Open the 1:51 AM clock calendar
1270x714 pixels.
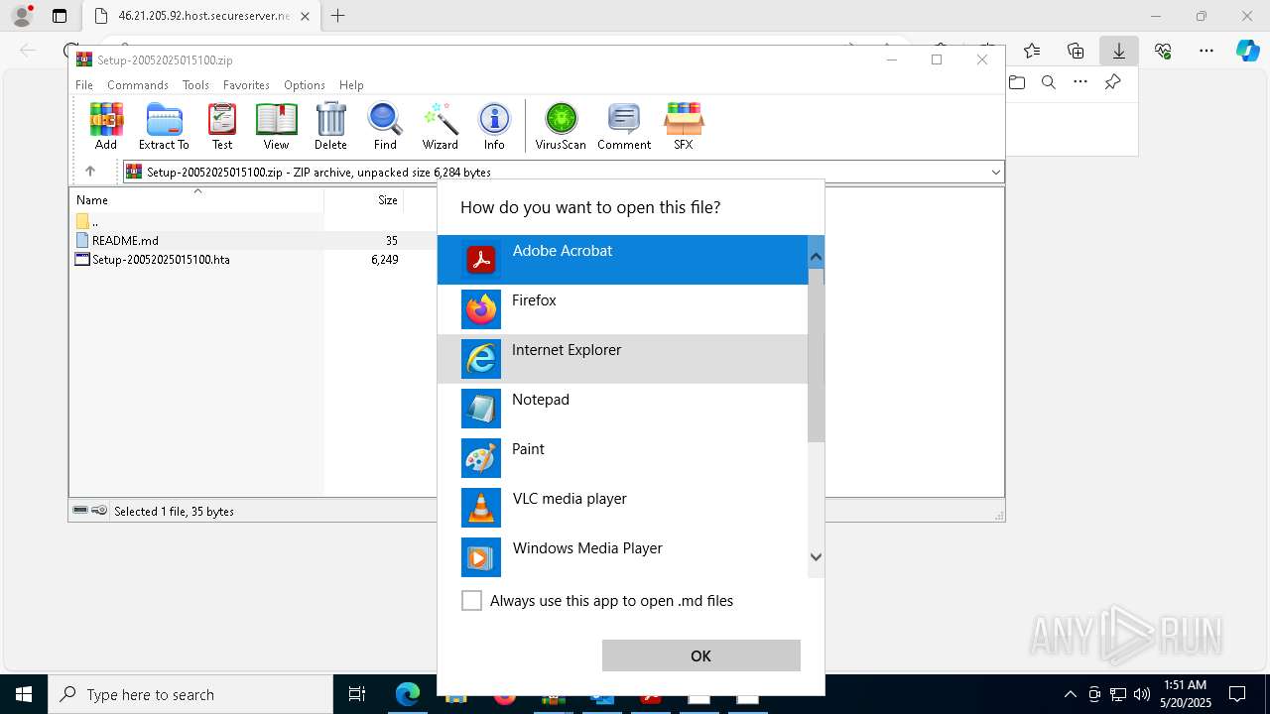[1186, 694]
